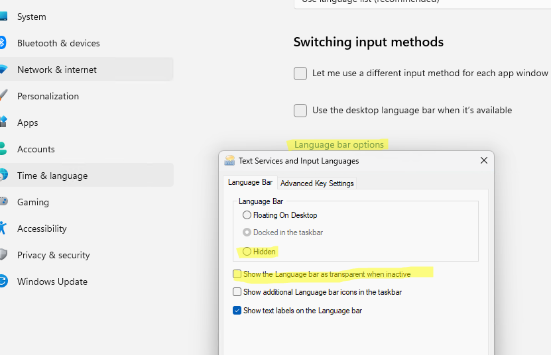Select Docked in the taskbar option
Screen dimensions: 551x355
click(x=247, y=232)
